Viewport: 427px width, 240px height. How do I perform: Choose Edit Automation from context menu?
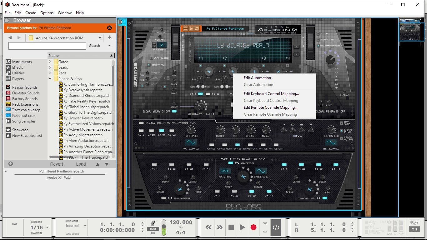(257, 78)
